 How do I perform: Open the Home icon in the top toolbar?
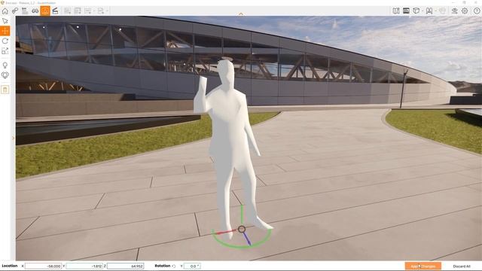pyautogui.click(x=5, y=11)
